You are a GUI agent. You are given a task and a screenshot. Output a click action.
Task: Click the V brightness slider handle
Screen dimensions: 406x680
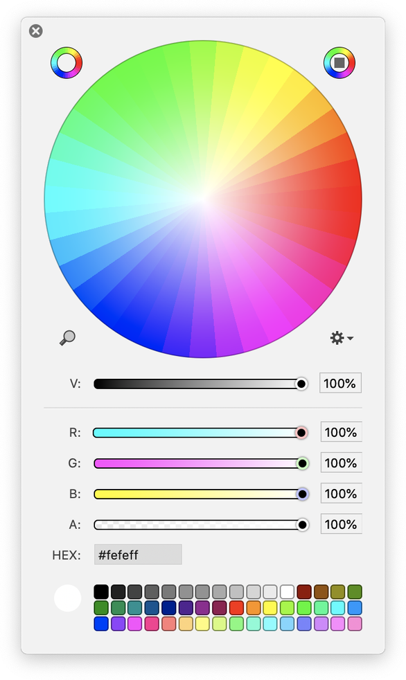pyautogui.click(x=301, y=384)
